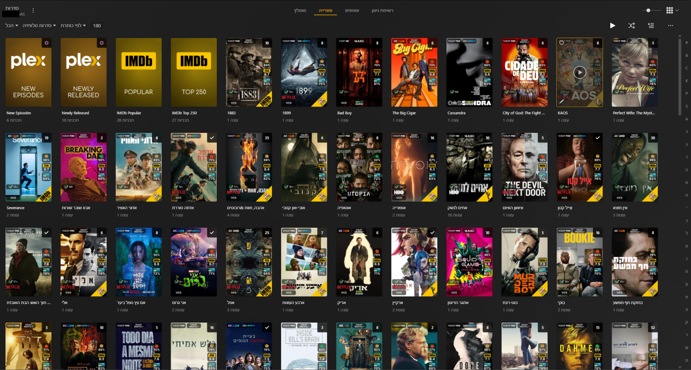Viewport: 691px width, 370px height.
Task: Click the Severance title text
Action: (16, 208)
